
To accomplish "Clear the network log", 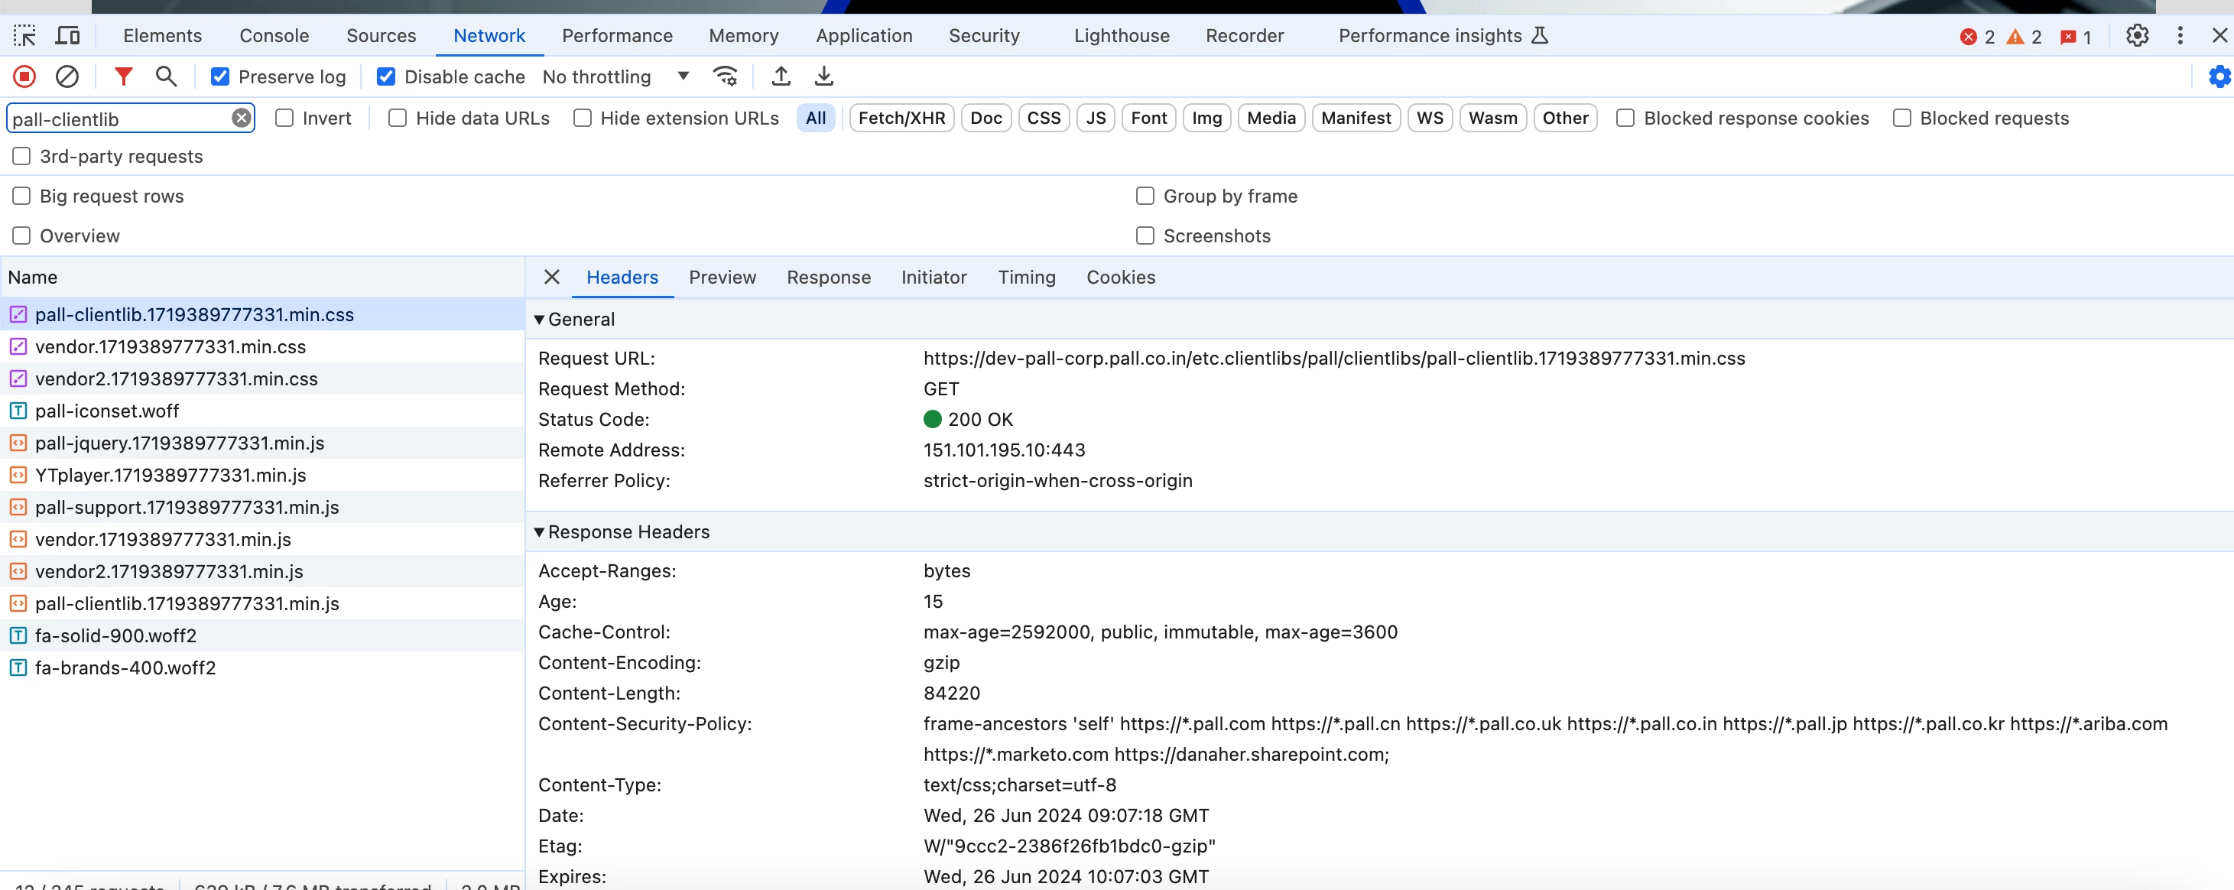I will (x=67, y=77).
